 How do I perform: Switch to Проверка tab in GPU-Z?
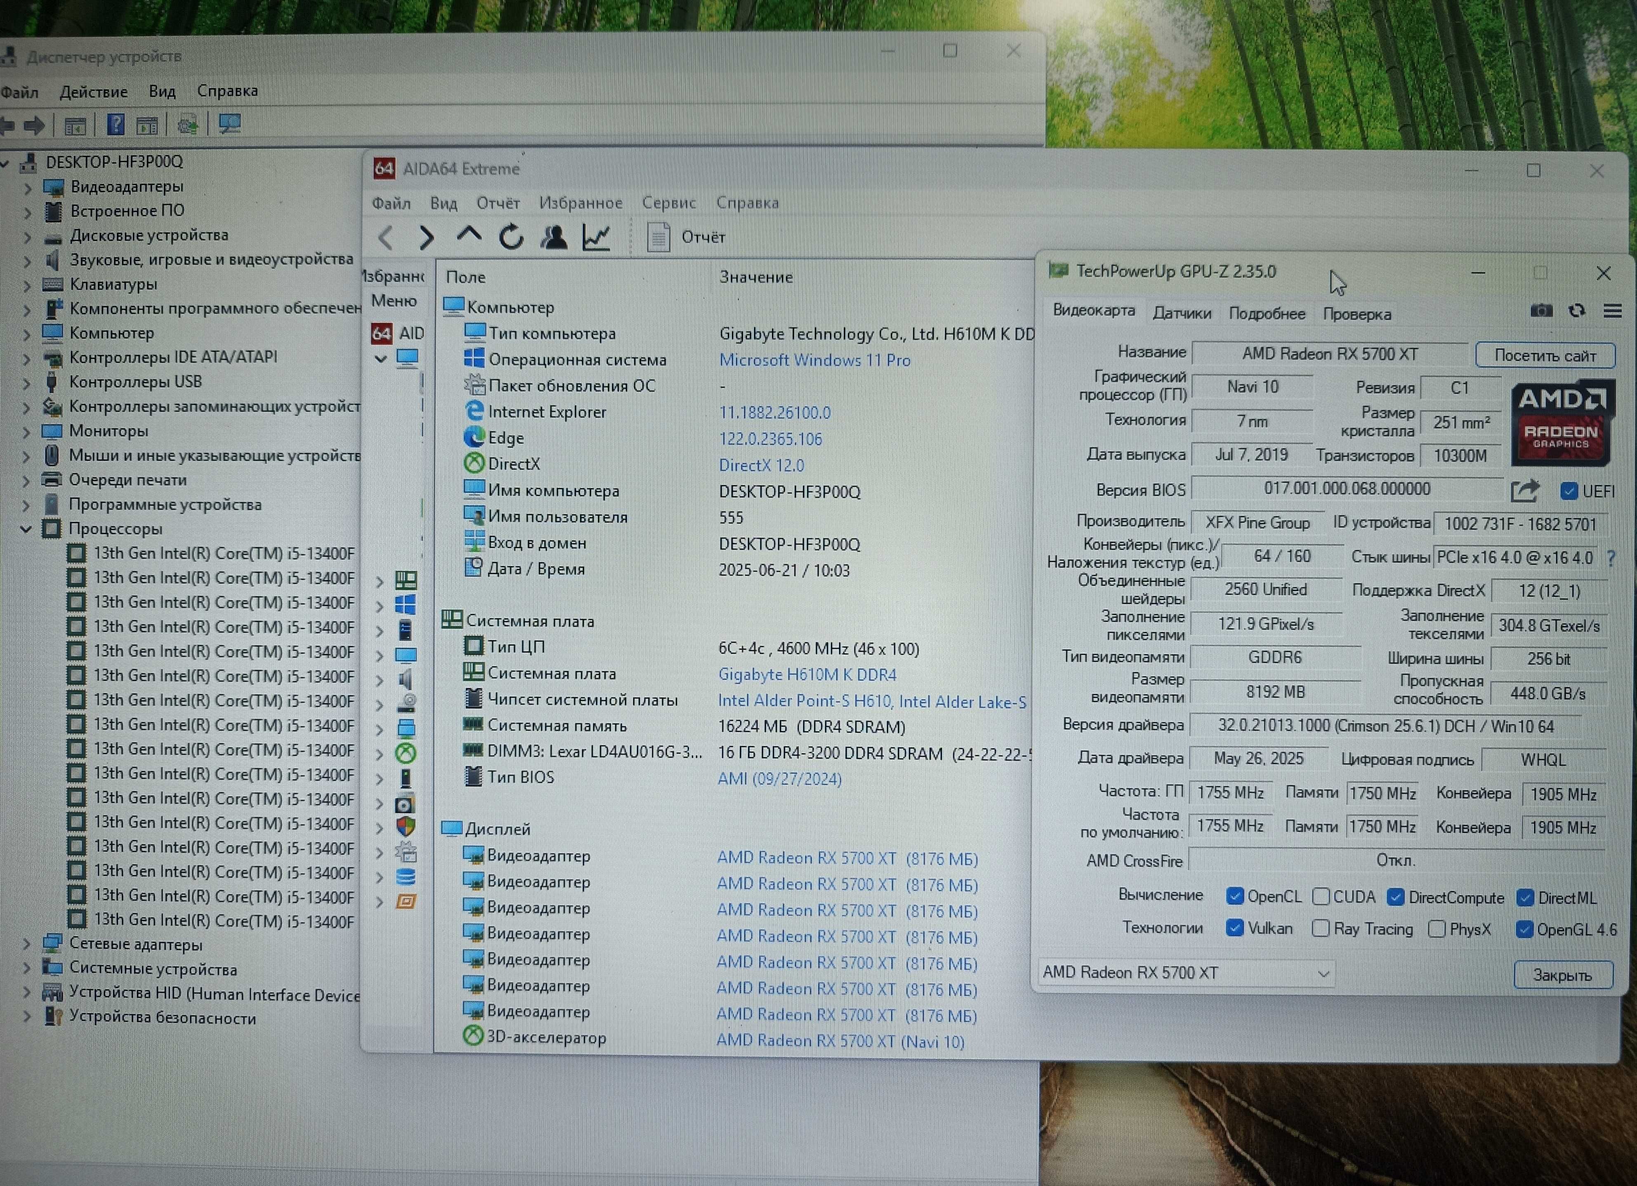(x=1357, y=314)
